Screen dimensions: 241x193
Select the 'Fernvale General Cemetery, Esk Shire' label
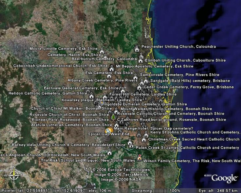coord(81,88)
